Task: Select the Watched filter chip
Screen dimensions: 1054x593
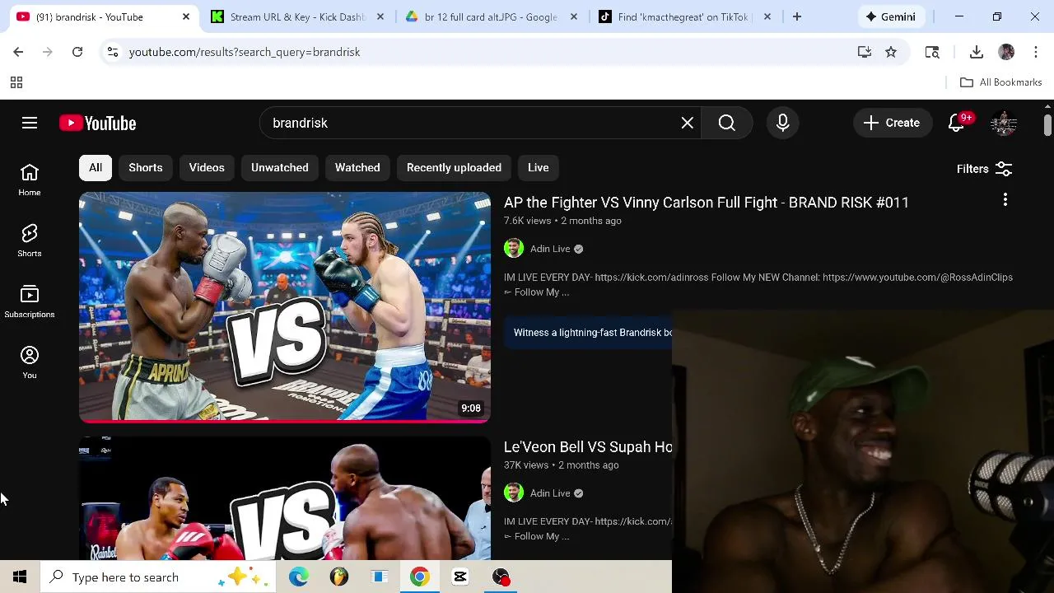Action: tap(357, 167)
